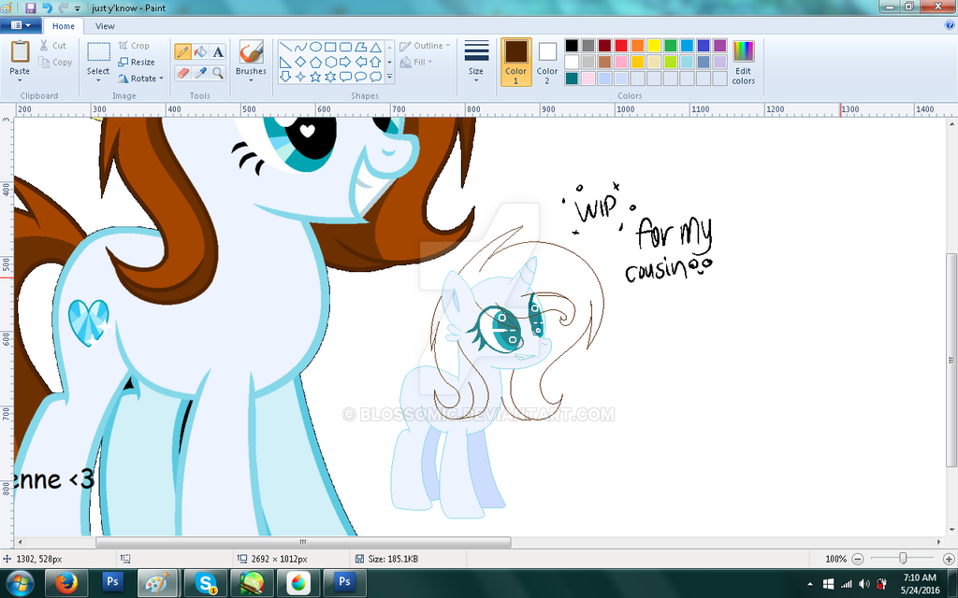The image size is (958, 598).
Task: Pick the custom teal color swatch
Action: (x=572, y=78)
